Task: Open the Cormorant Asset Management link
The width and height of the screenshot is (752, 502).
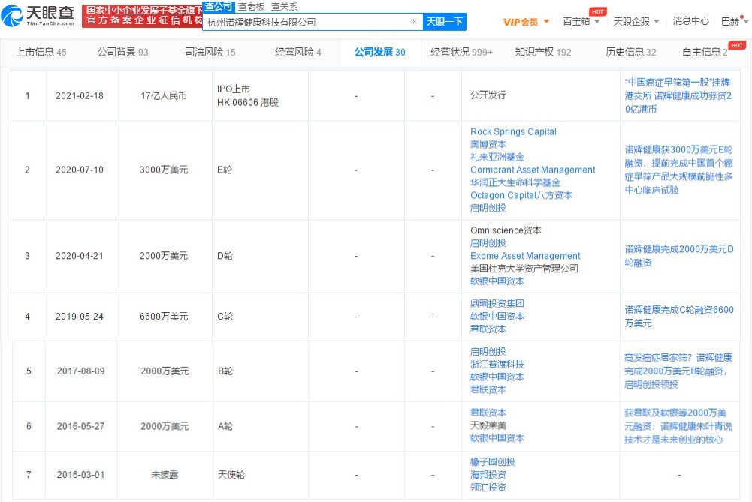Action: coord(533,170)
